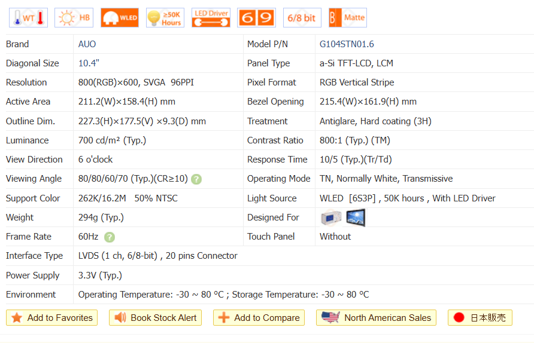
Task: Click the 日本販売 Japan sales button
Action: (480, 318)
